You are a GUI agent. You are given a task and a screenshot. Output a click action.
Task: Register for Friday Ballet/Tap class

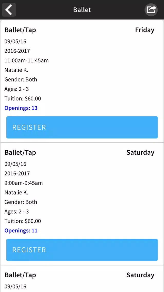[x=82, y=127]
